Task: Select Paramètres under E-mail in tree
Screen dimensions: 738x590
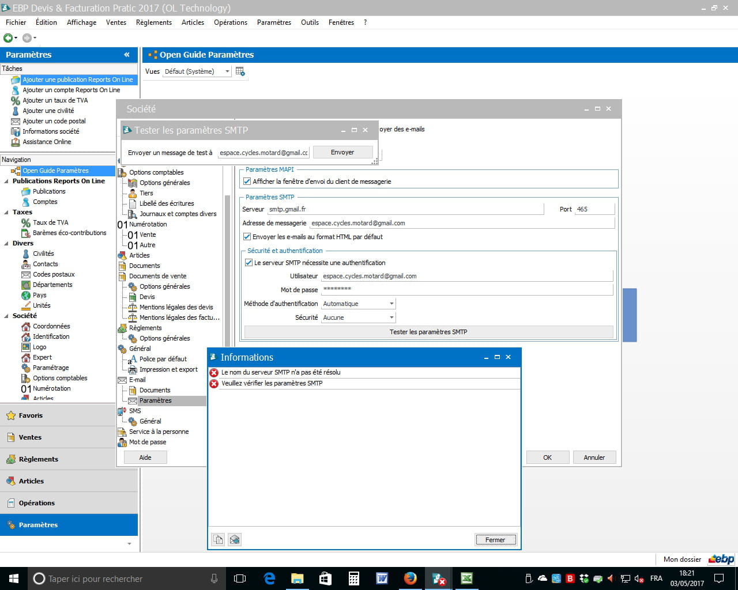Action: click(156, 400)
